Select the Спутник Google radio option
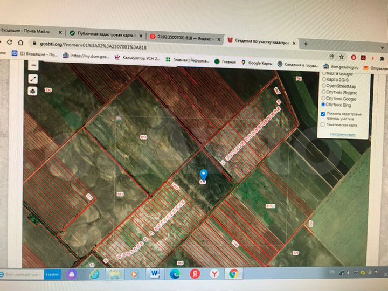388x291 pixels. pyautogui.click(x=323, y=99)
